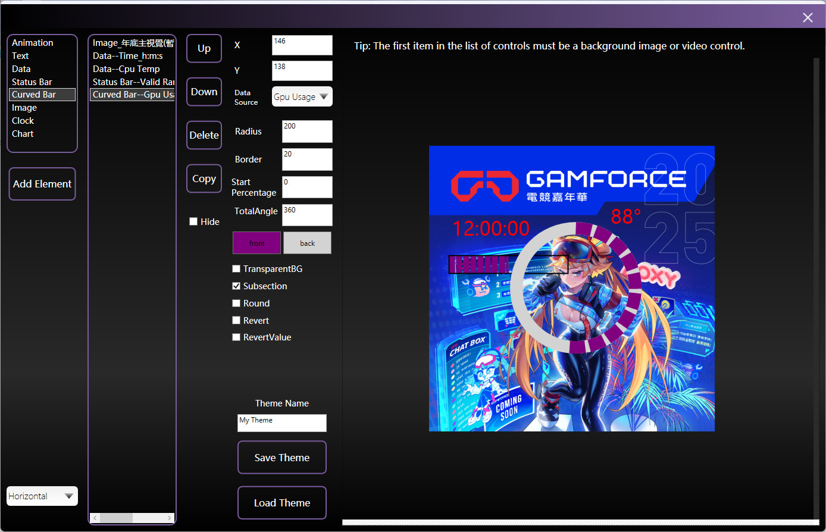
Task: Enable the TransparentBG option
Action: click(x=236, y=269)
